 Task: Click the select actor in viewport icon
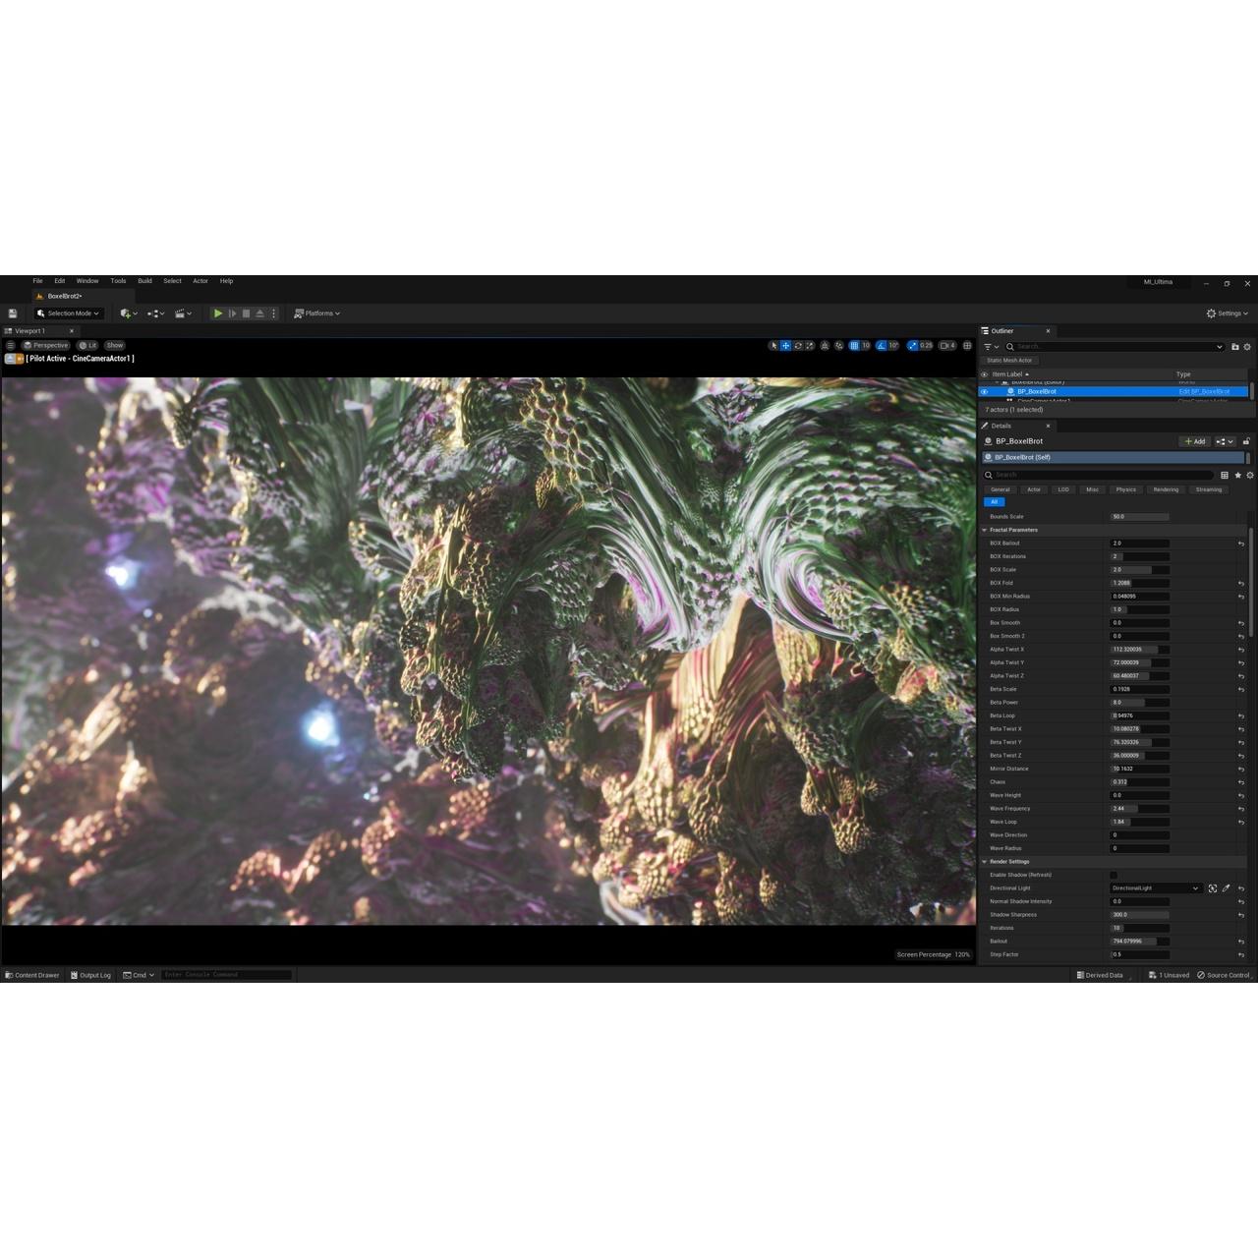click(1213, 888)
